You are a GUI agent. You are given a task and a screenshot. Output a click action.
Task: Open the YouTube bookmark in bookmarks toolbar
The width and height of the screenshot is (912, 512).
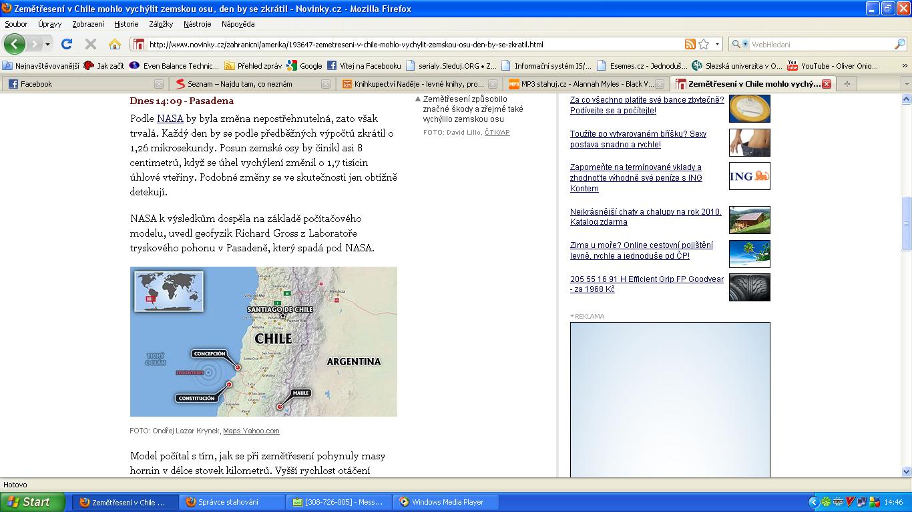pos(831,66)
